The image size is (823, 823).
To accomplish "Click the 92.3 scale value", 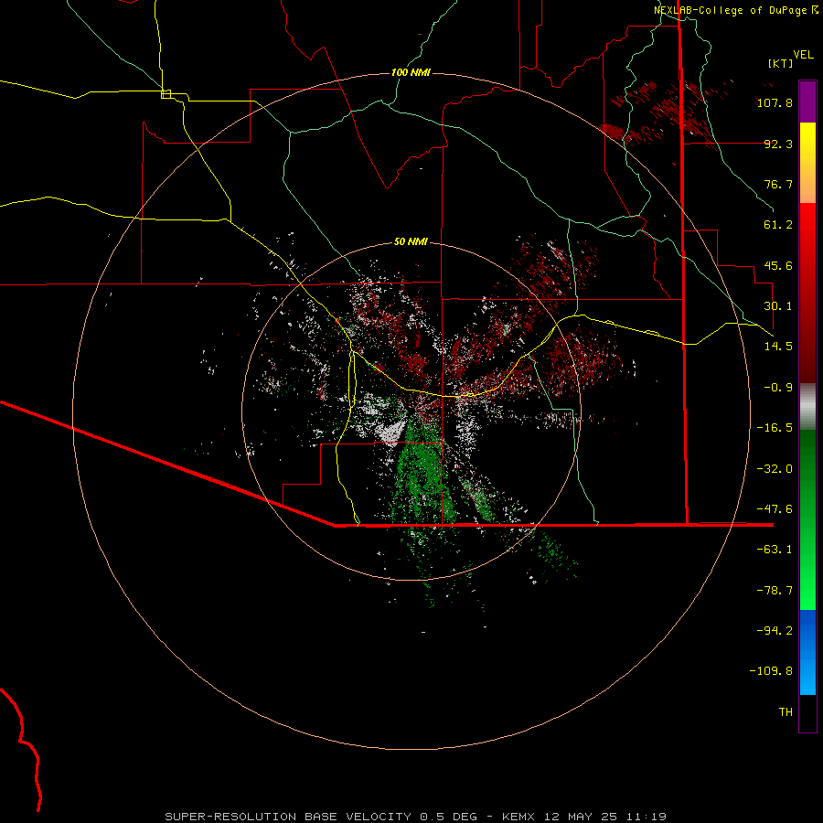I will coord(778,144).
